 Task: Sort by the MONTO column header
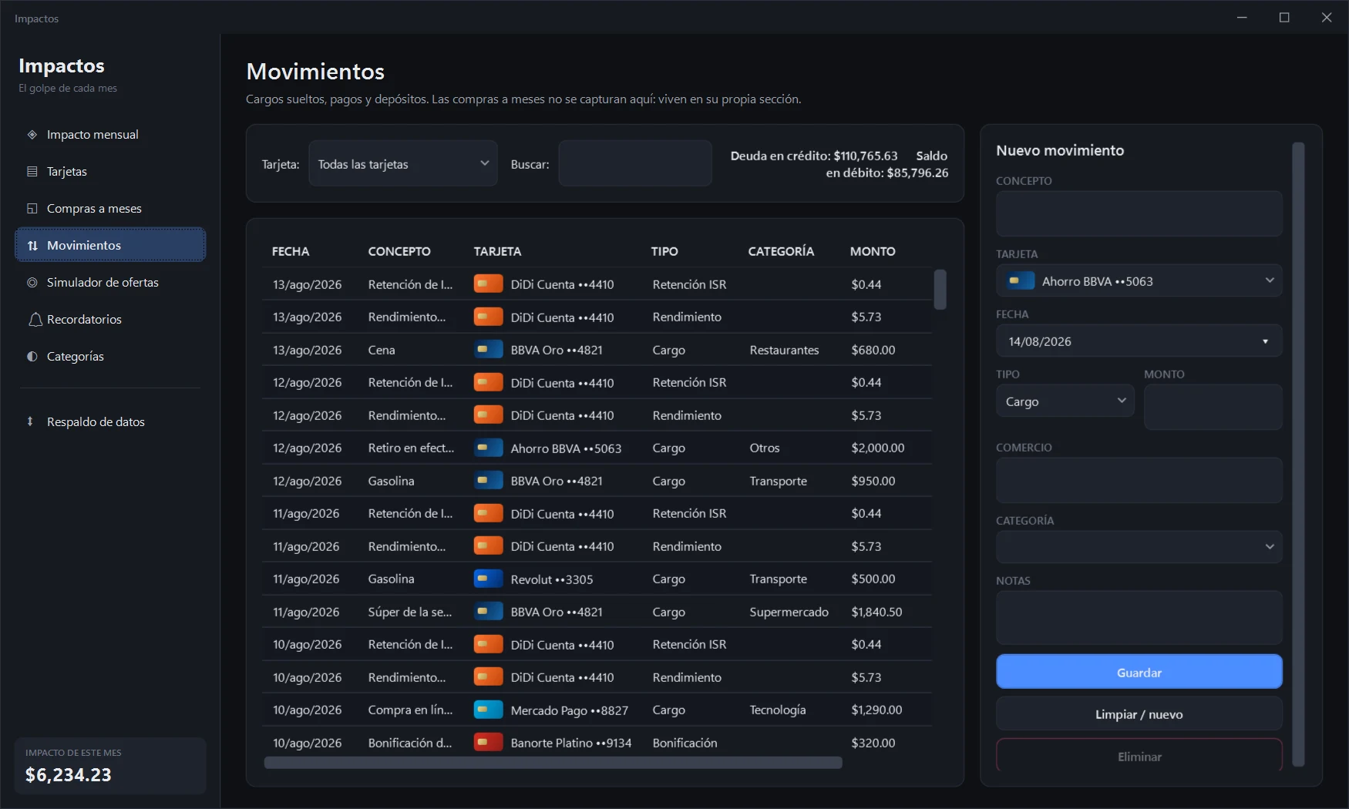click(873, 251)
